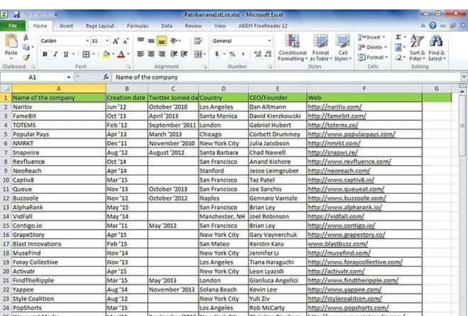
Task: Click the Accounting dollar sign icon
Action: click(217, 54)
